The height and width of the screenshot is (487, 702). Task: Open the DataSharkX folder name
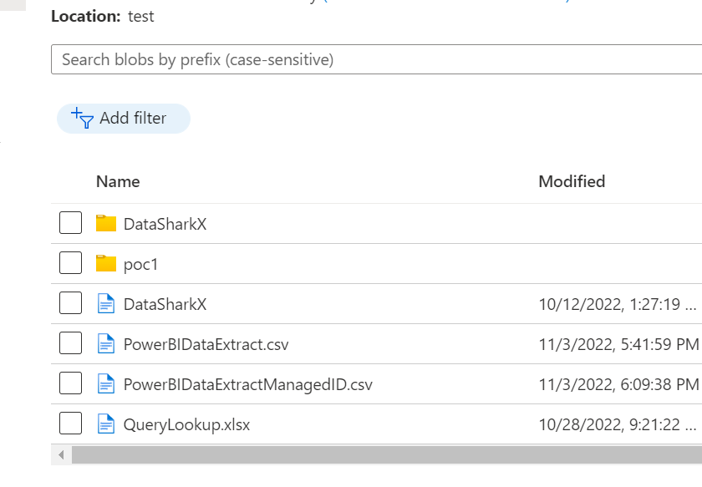(x=165, y=224)
